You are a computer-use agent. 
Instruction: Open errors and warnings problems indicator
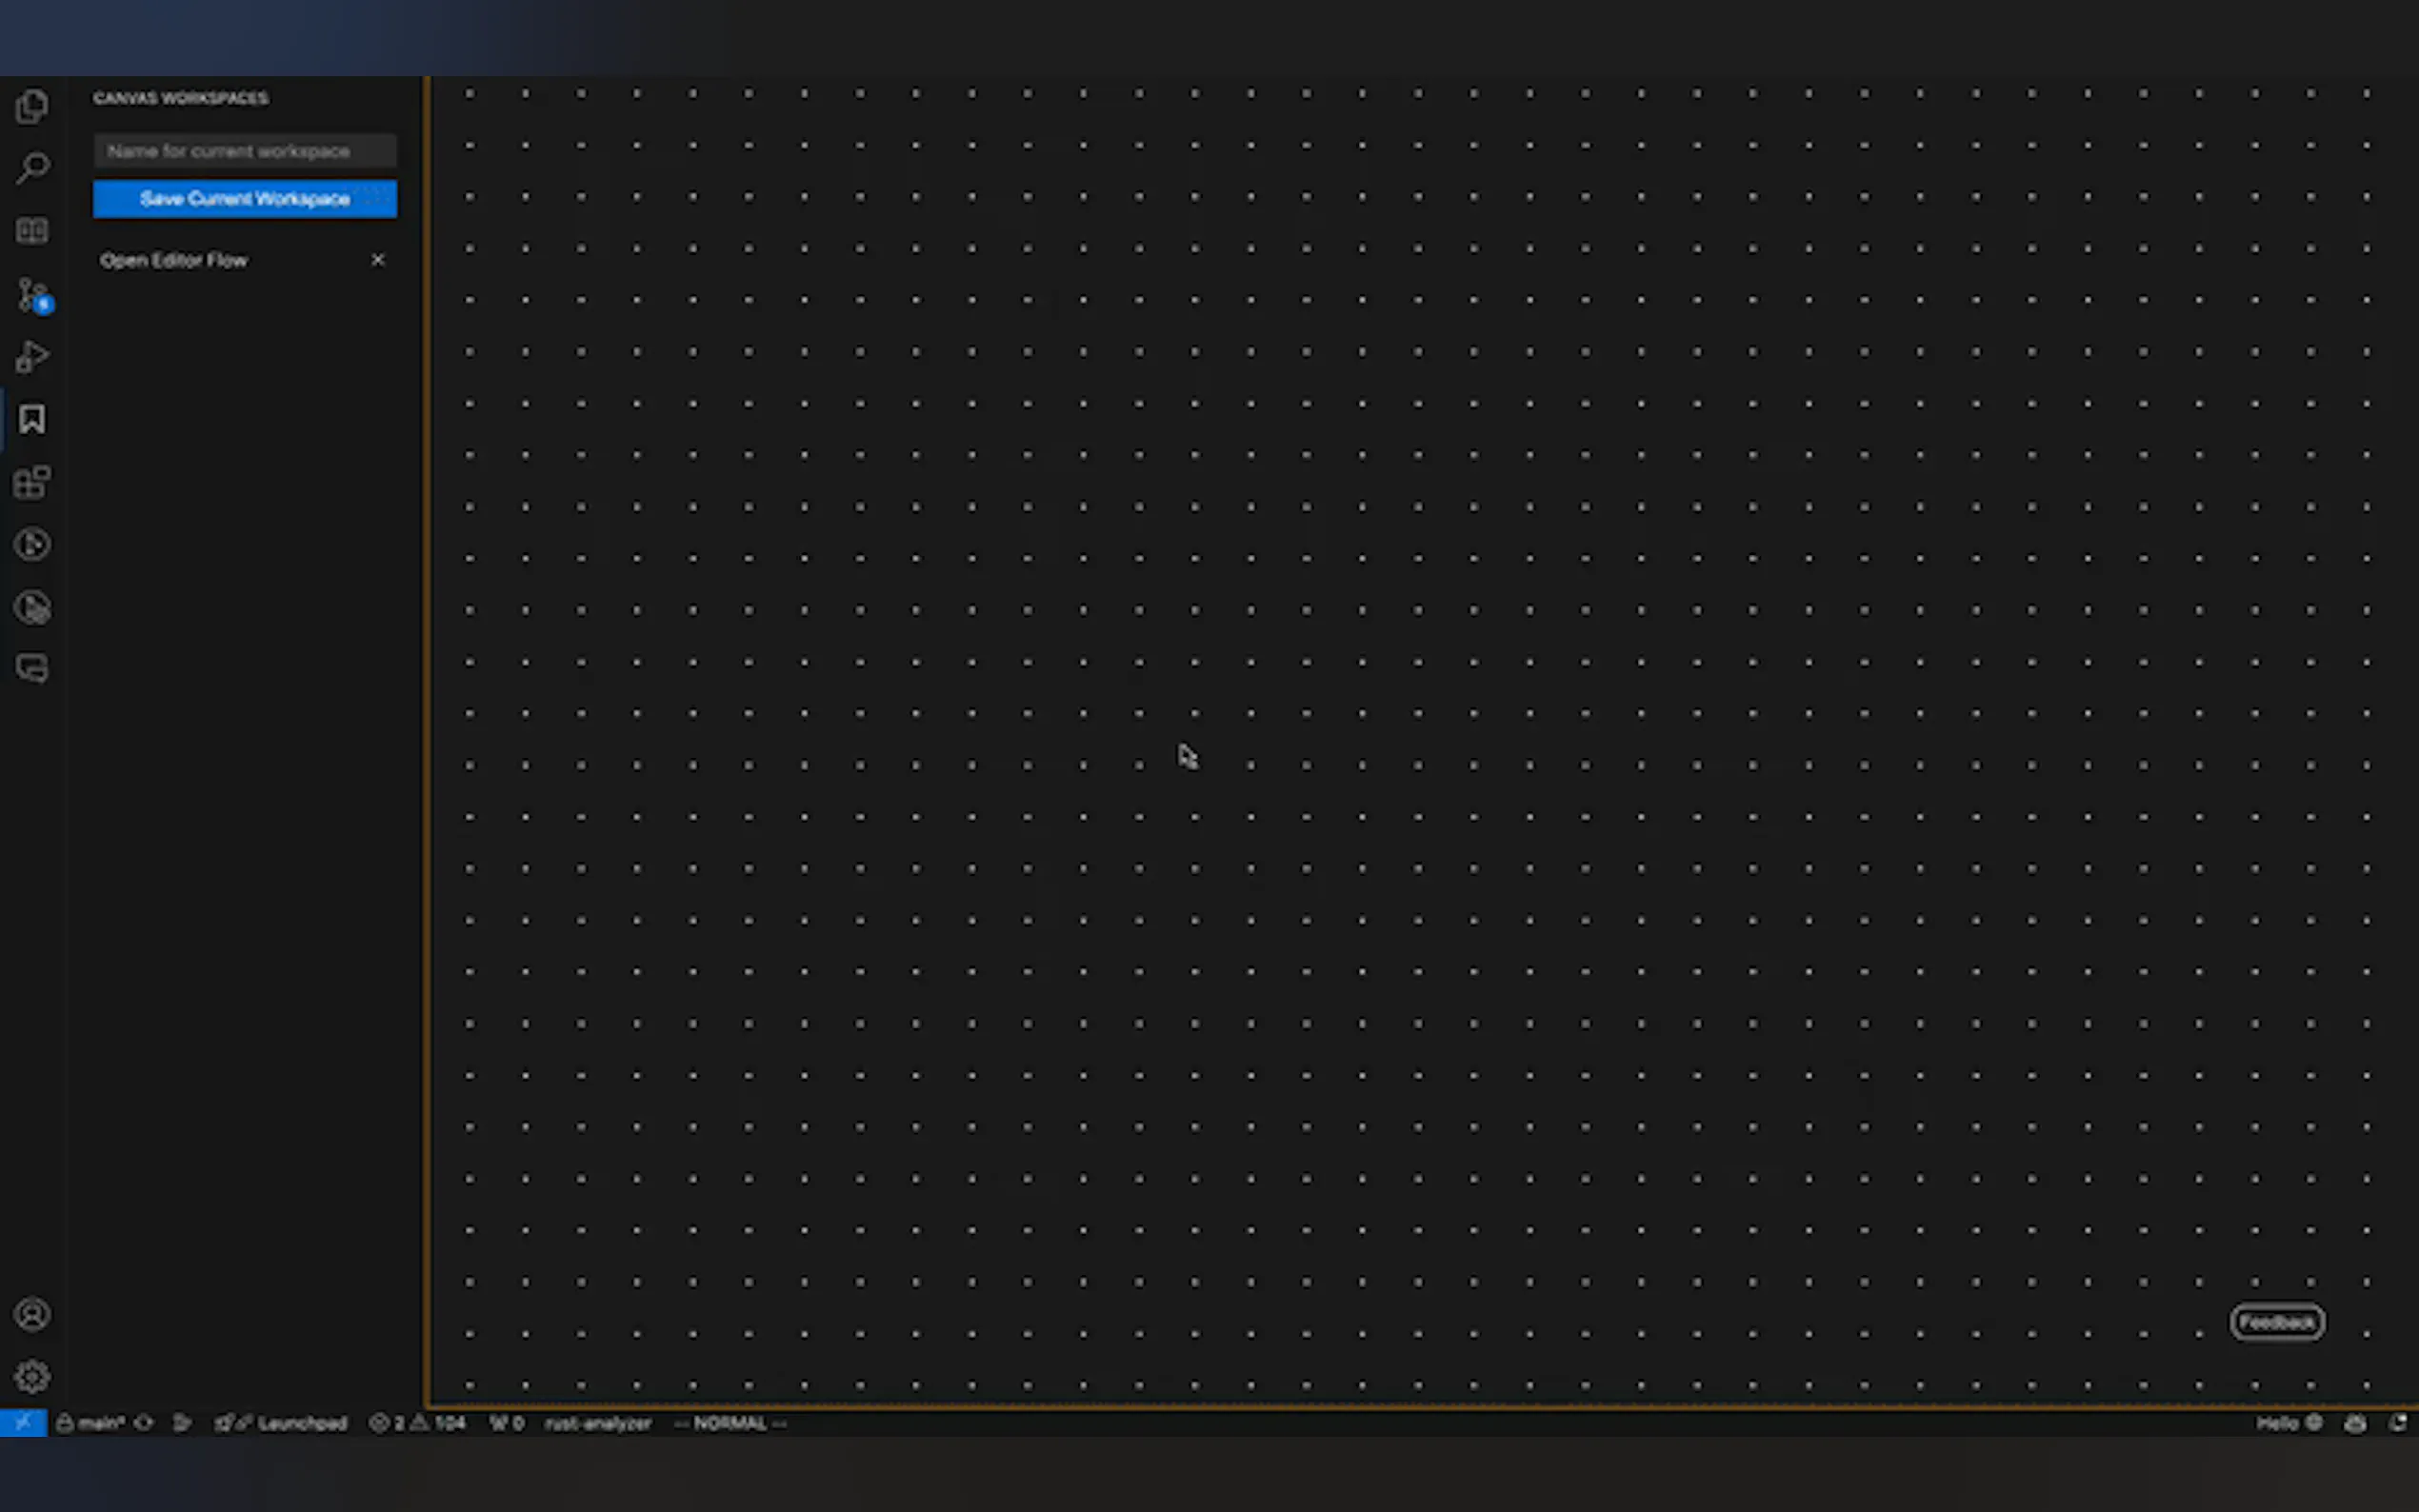[x=418, y=1423]
